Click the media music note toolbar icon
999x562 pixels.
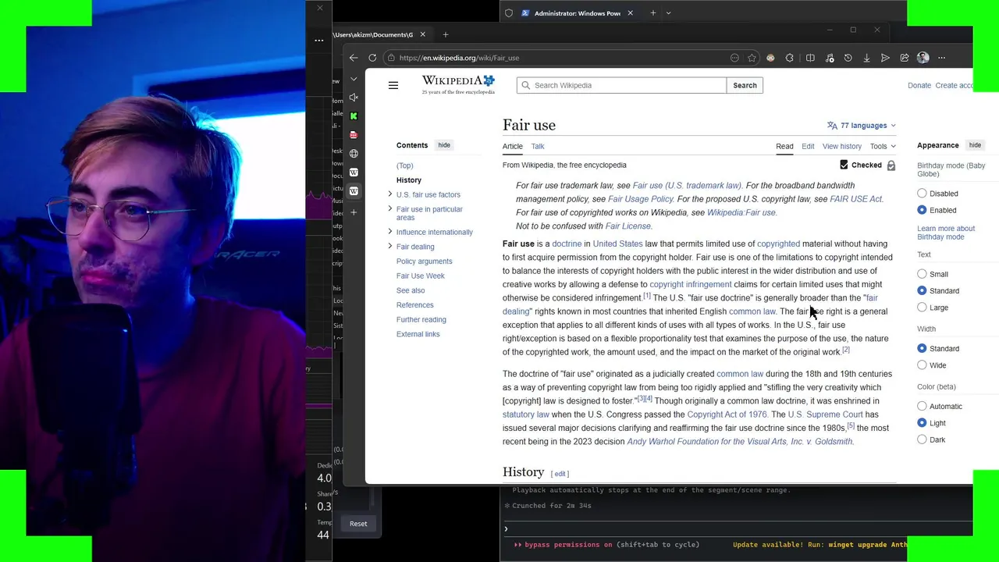pyautogui.click(x=829, y=58)
